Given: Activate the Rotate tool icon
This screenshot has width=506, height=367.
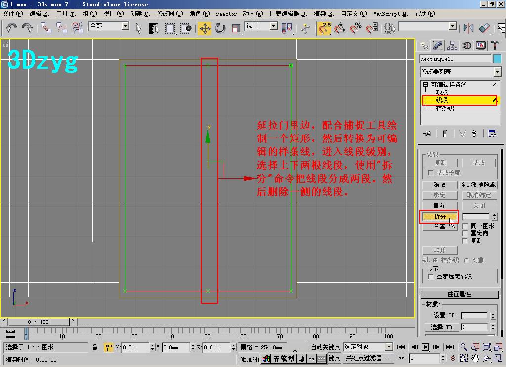Looking at the screenshot, I should coord(220,28).
